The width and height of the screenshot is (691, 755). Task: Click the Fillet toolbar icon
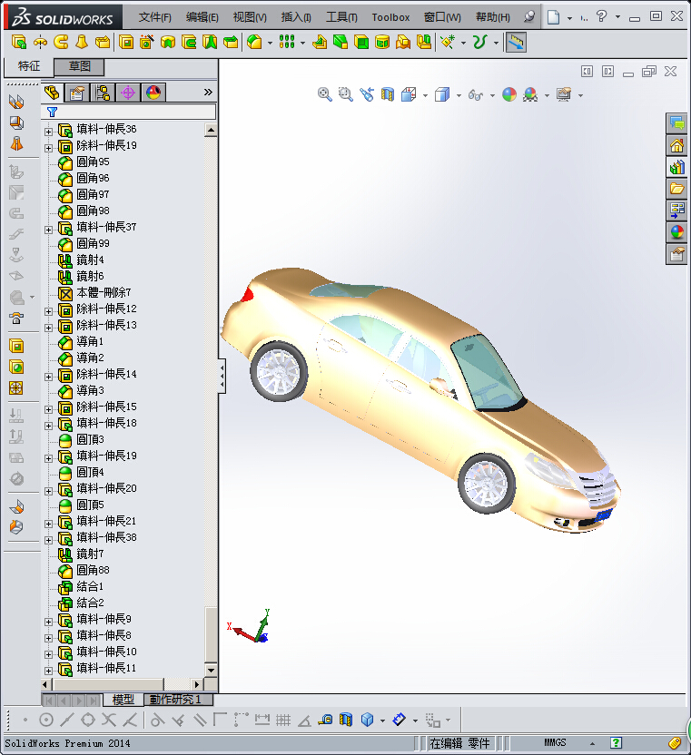254,43
